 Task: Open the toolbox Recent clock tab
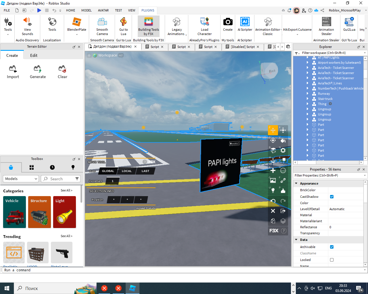coord(52,167)
